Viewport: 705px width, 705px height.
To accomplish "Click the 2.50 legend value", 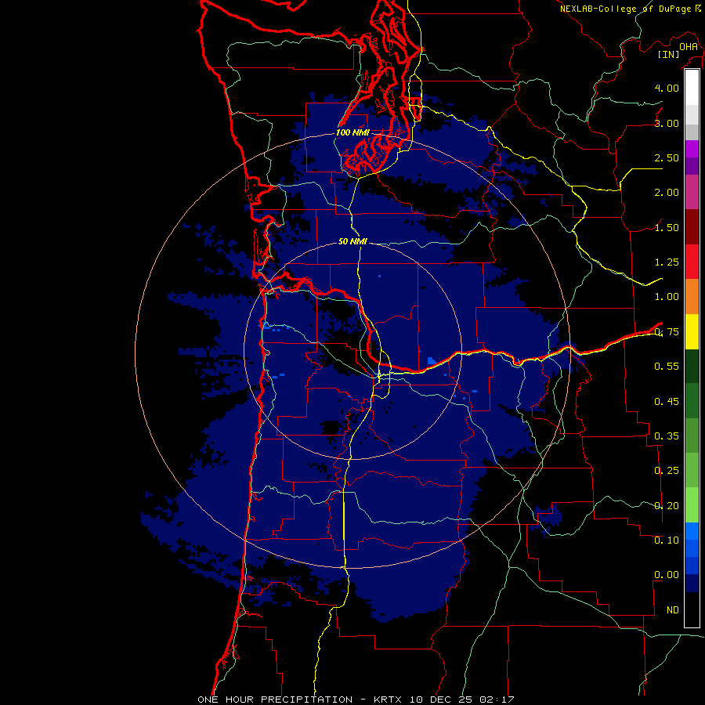I will [x=667, y=157].
